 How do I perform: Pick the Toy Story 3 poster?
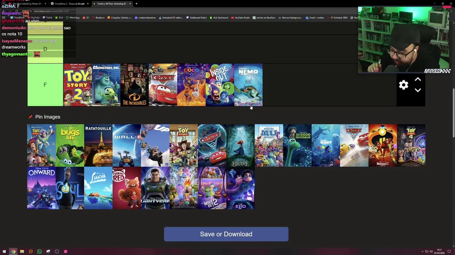pos(184,145)
